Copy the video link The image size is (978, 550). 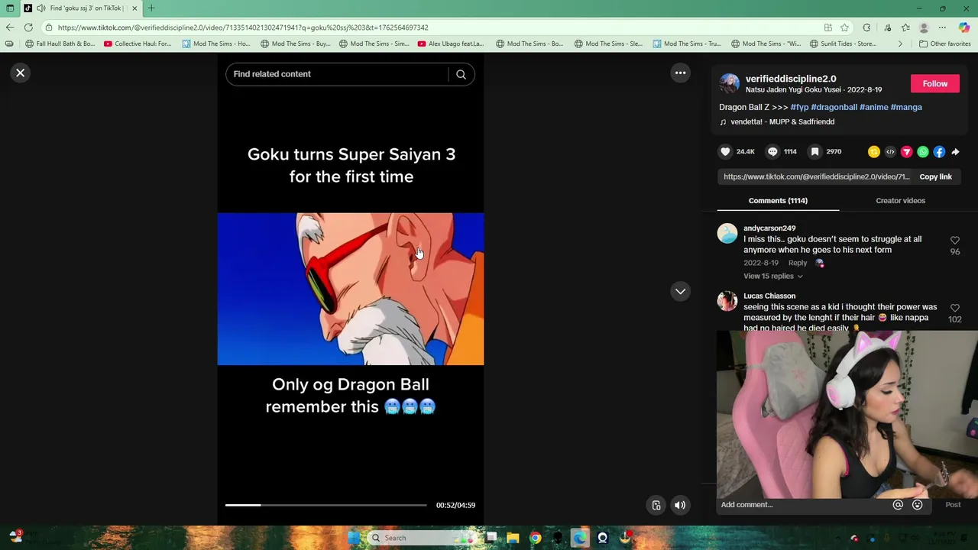[935, 176]
